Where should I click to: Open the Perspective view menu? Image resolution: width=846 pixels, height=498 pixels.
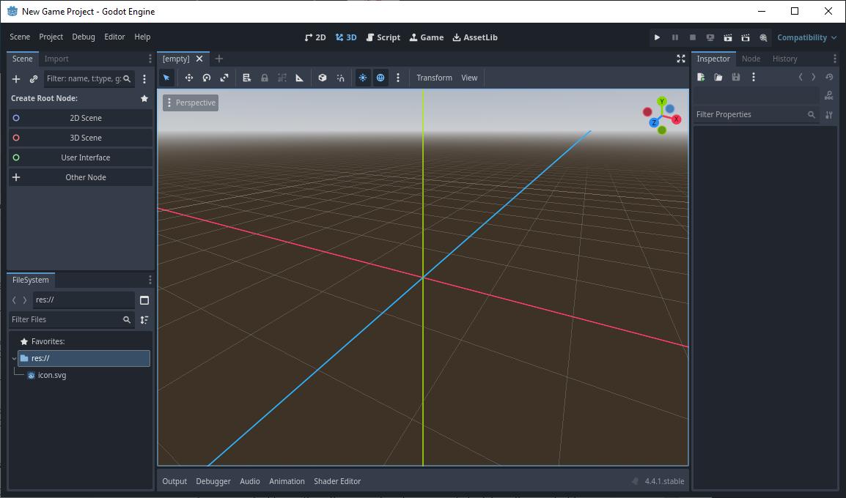(191, 103)
